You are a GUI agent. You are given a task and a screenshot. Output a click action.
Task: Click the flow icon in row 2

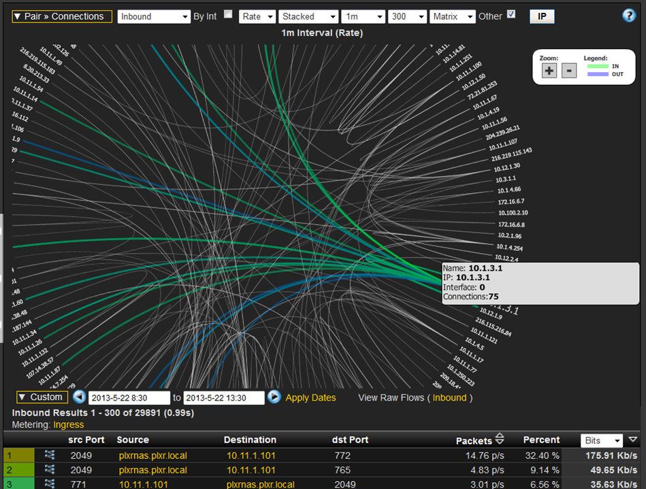click(x=50, y=470)
